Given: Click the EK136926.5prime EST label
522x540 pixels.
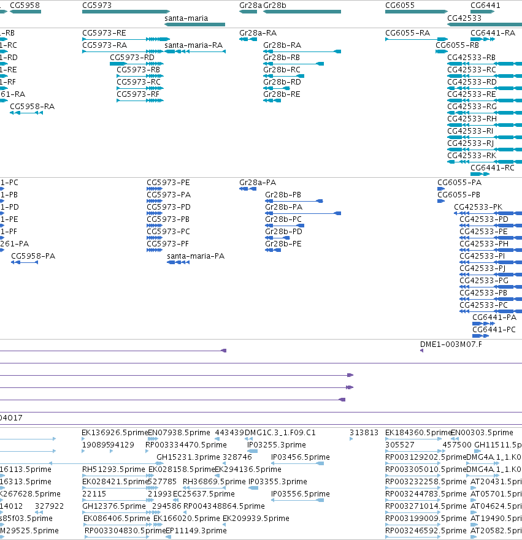Looking at the screenshot, I should tap(115, 433).
